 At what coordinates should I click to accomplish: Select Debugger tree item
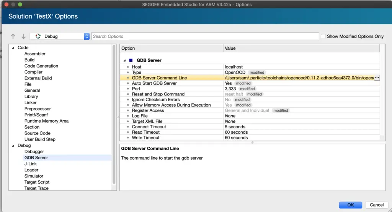pyautogui.click(x=34, y=152)
